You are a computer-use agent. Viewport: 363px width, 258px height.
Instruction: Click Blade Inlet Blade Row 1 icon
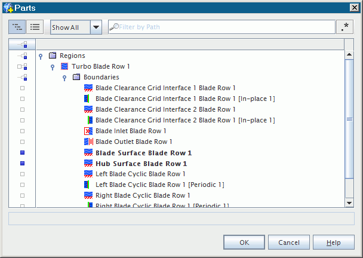click(x=88, y=131)
